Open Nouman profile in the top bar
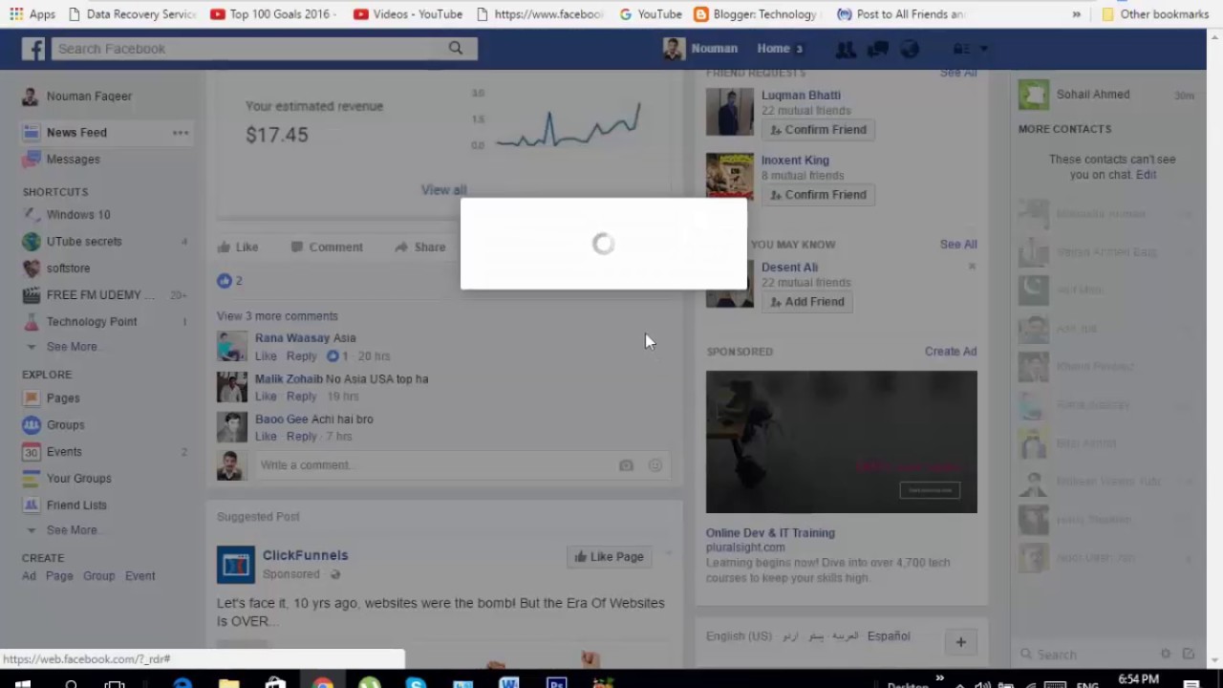 (x=701, y=49)
